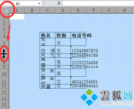The height and width of the screenshot is (109, 134).
Task: Click phone number 21232234458
Action: [x=85, y=63]
